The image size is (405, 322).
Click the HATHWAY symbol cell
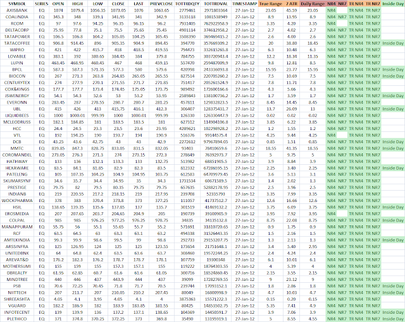point(17,162)
